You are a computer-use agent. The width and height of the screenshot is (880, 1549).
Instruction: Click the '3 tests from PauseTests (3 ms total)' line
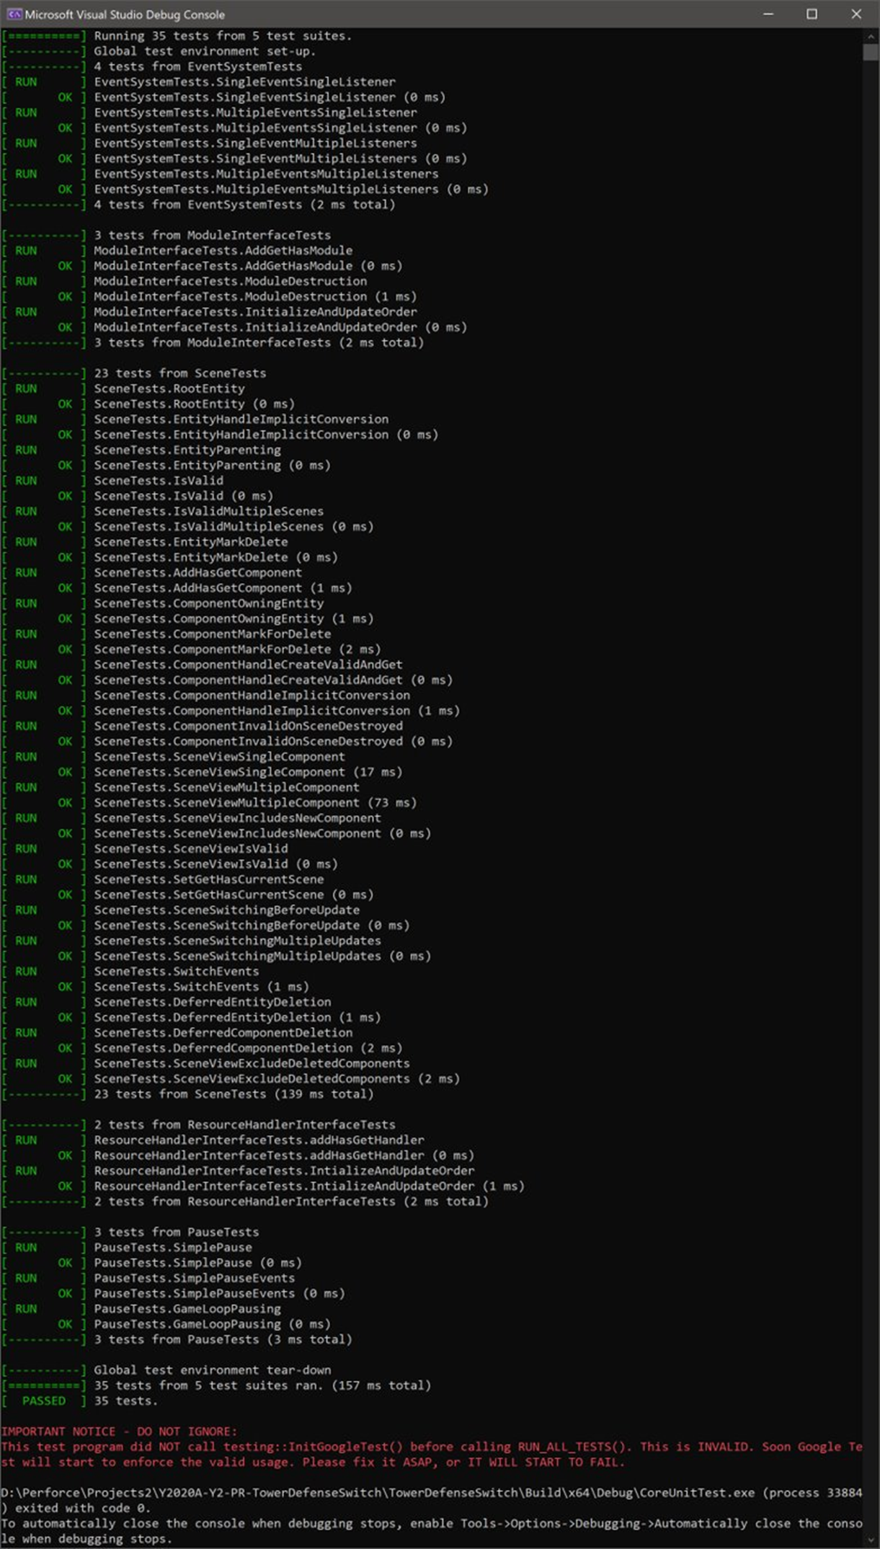click(x=223, y=1340)
